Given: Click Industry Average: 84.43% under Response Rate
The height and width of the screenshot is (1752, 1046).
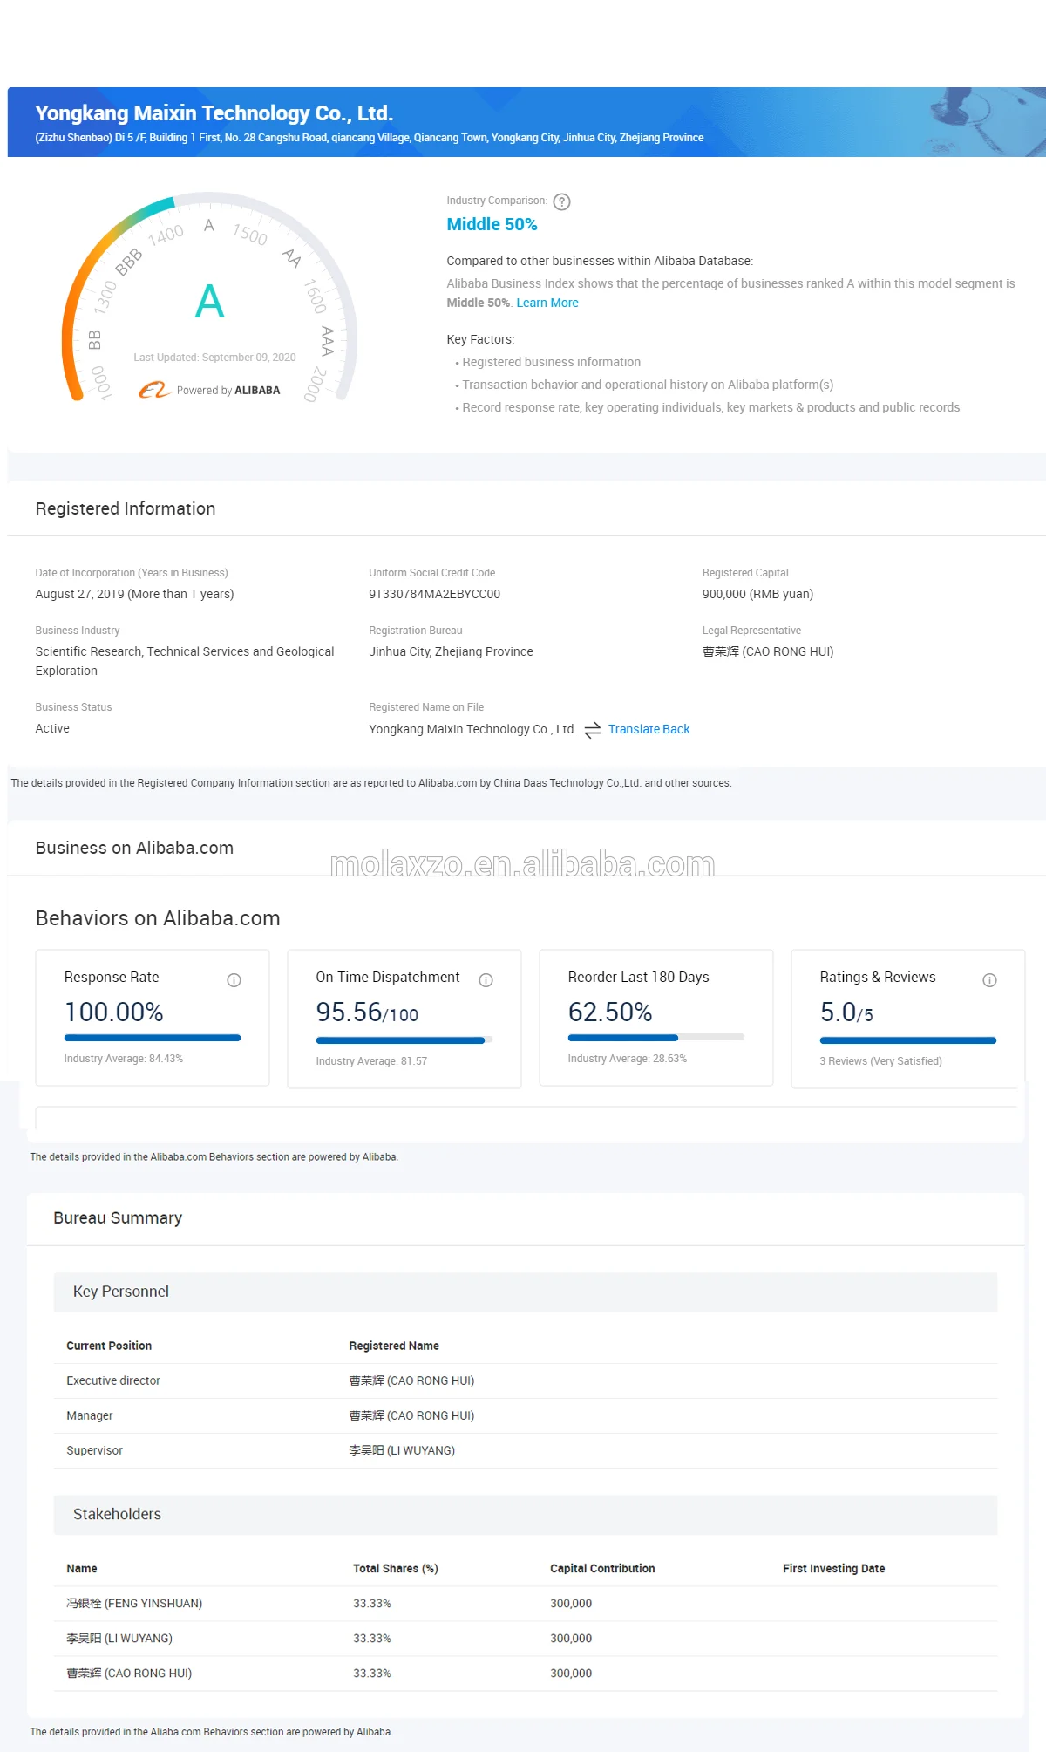Looking at the screenshot, I should pyautogui.click(x=123, y=1059).
